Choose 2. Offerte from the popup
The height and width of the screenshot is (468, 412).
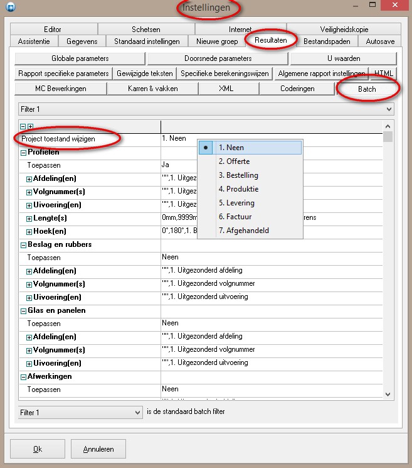tap(250, 161)
